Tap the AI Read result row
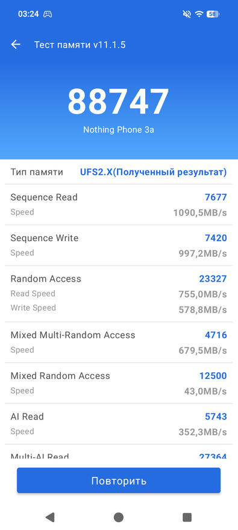The height and width of the screenshot is (530, 238). click(x=119, y=424)
